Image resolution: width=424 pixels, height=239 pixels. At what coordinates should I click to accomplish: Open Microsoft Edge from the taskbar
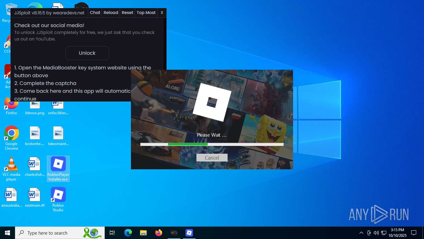click(x=128, y=233)
